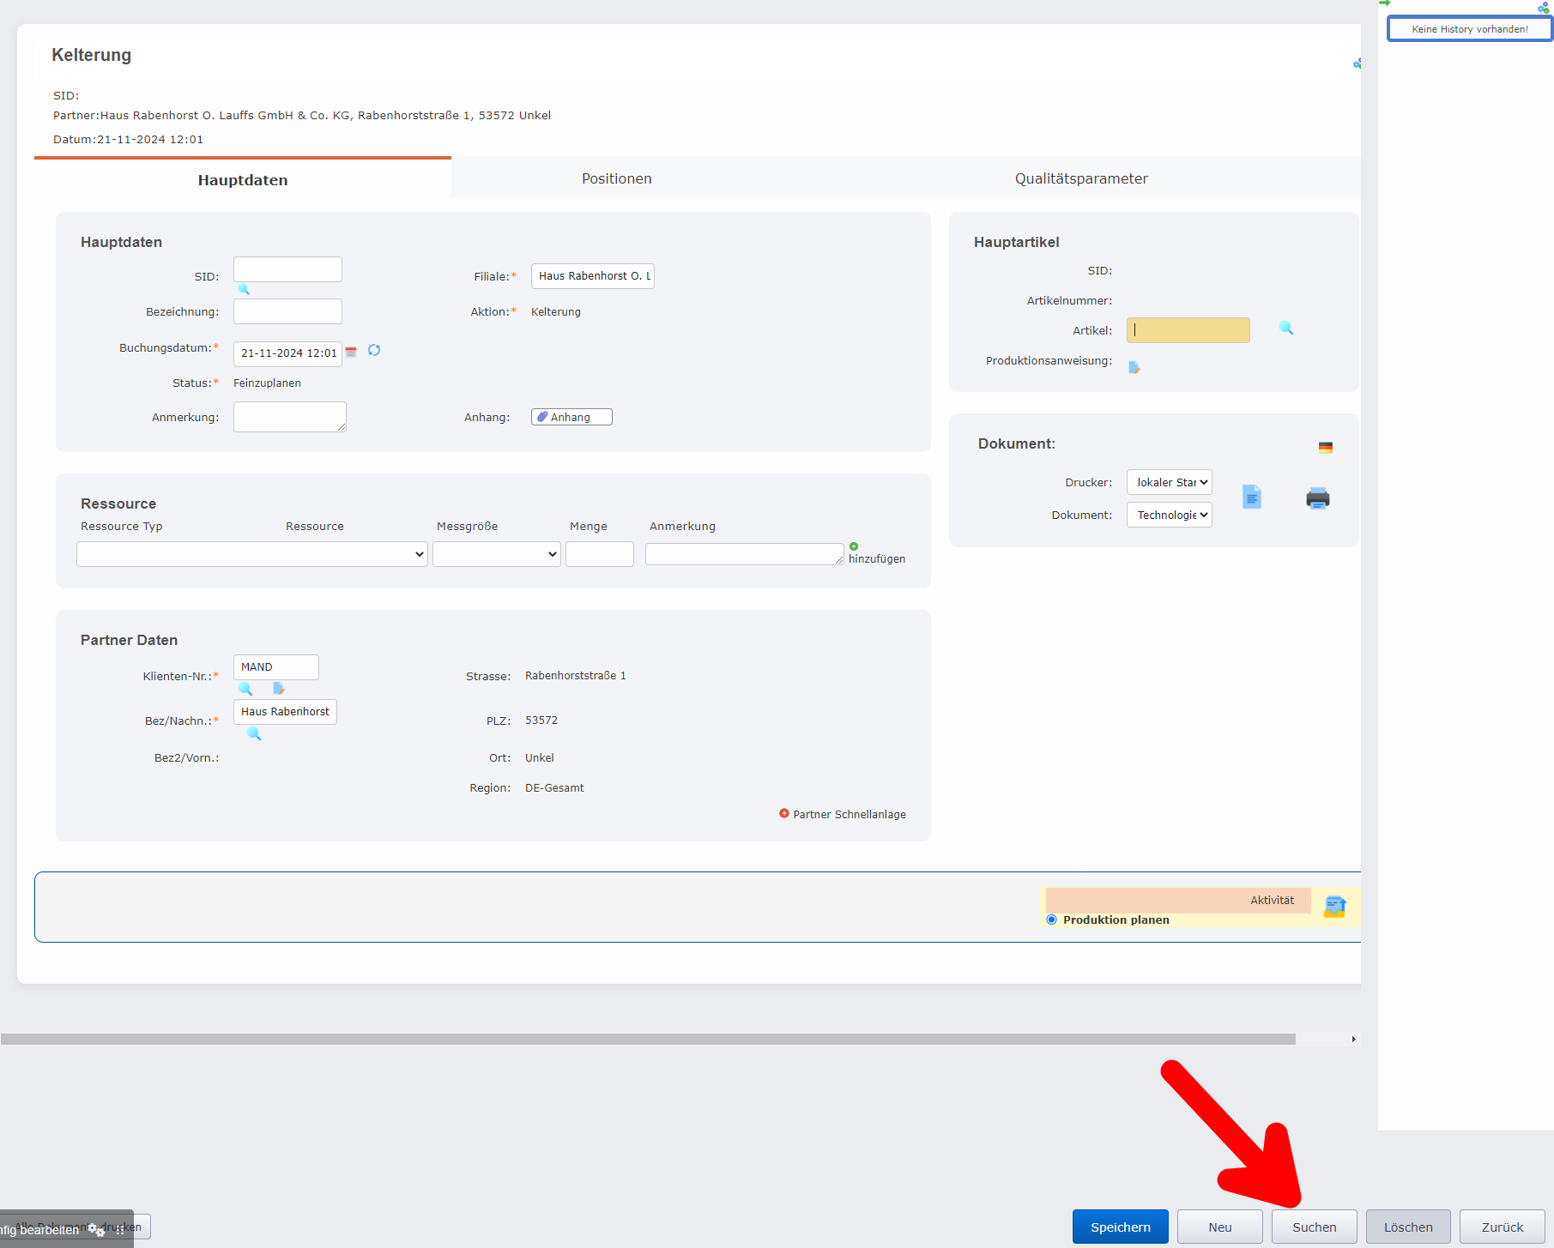
Task: Select the Produktion planen radio button
Action: click(x=1051, y=919)
